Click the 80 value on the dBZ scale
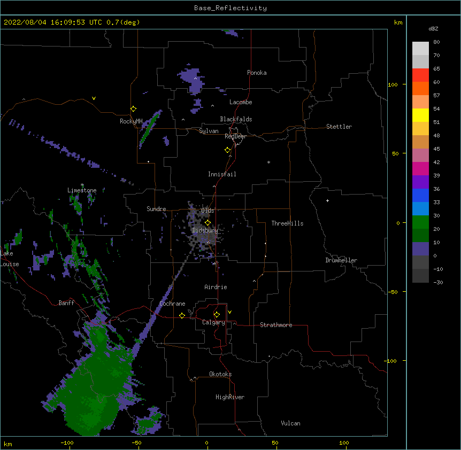 click(436, 42)
